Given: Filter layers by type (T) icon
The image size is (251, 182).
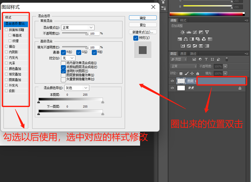Looking at the screenshot, I should point(206,59).
